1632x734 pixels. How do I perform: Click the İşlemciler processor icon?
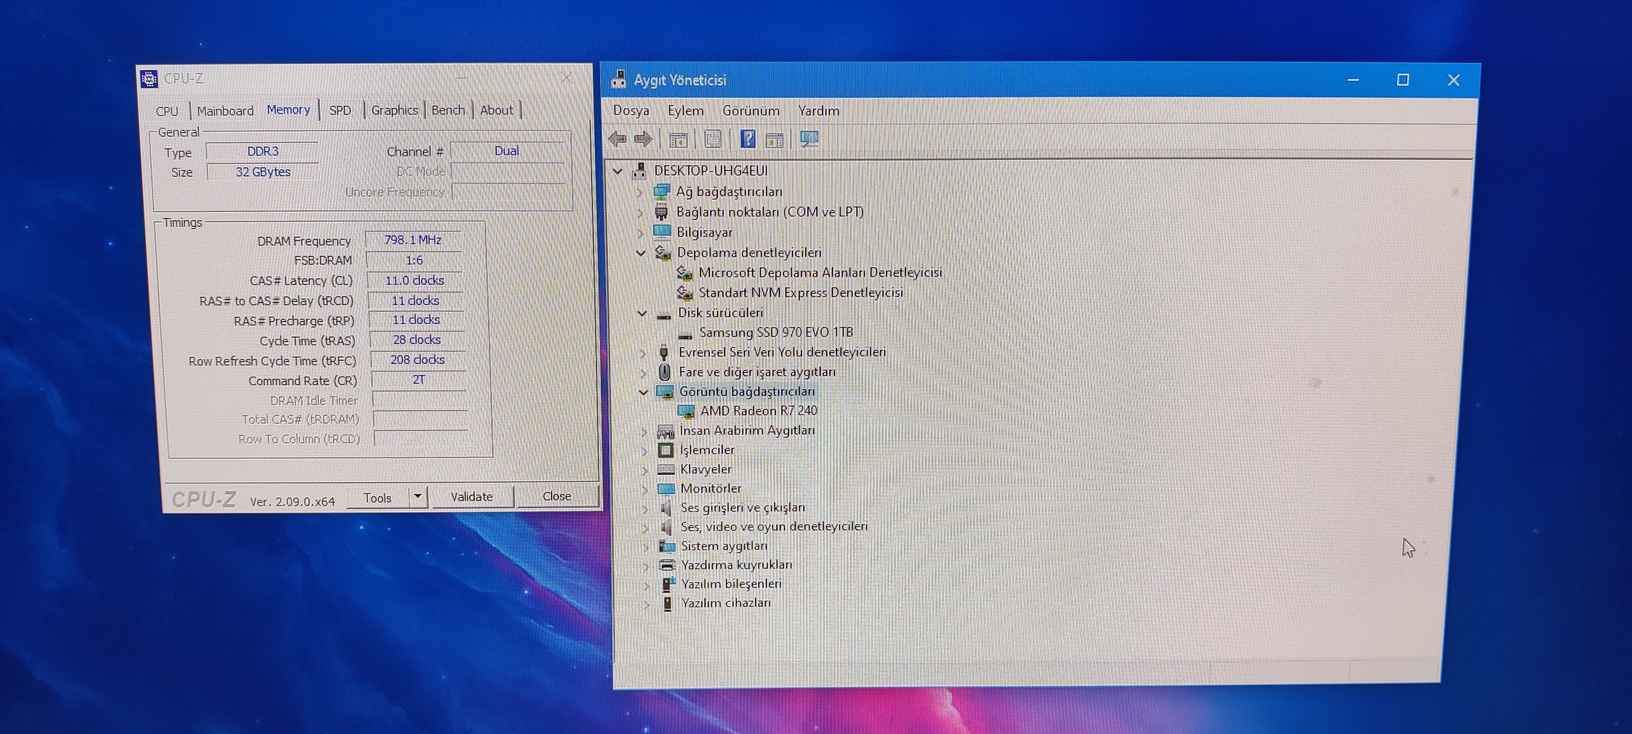[x=666, y=450]
